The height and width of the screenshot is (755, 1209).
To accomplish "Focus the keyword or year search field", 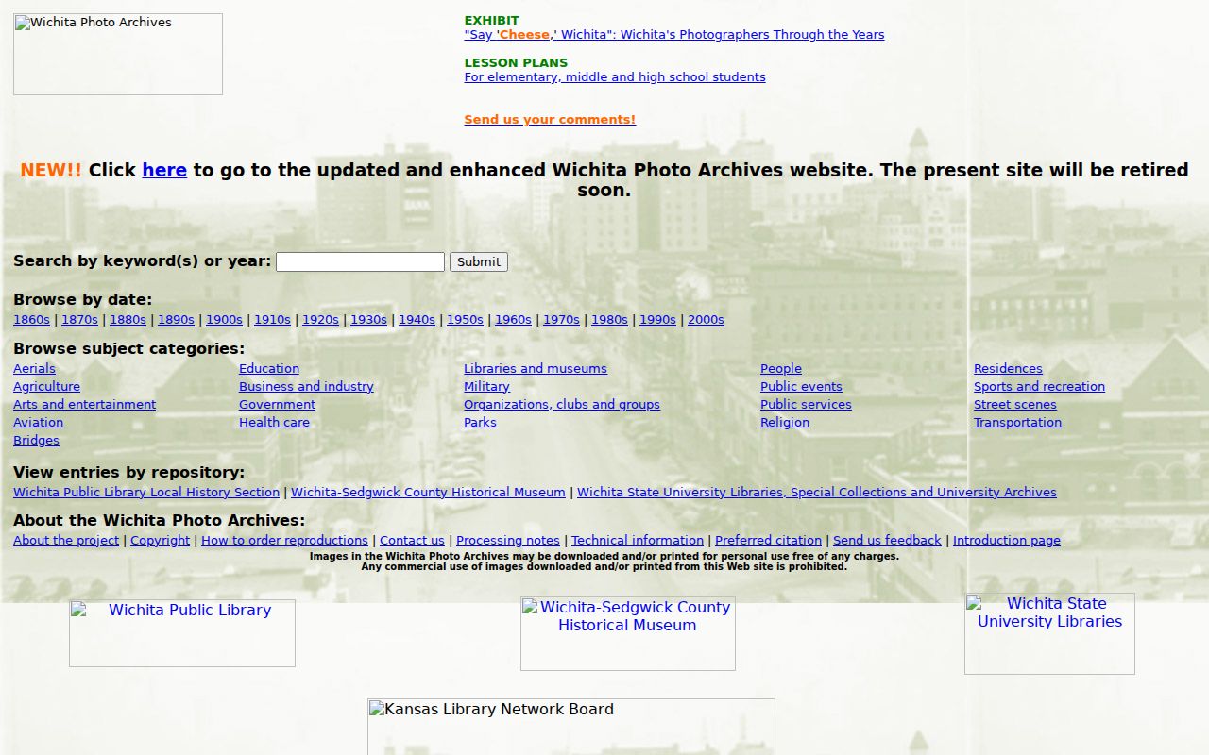I will tap(360, 261).
